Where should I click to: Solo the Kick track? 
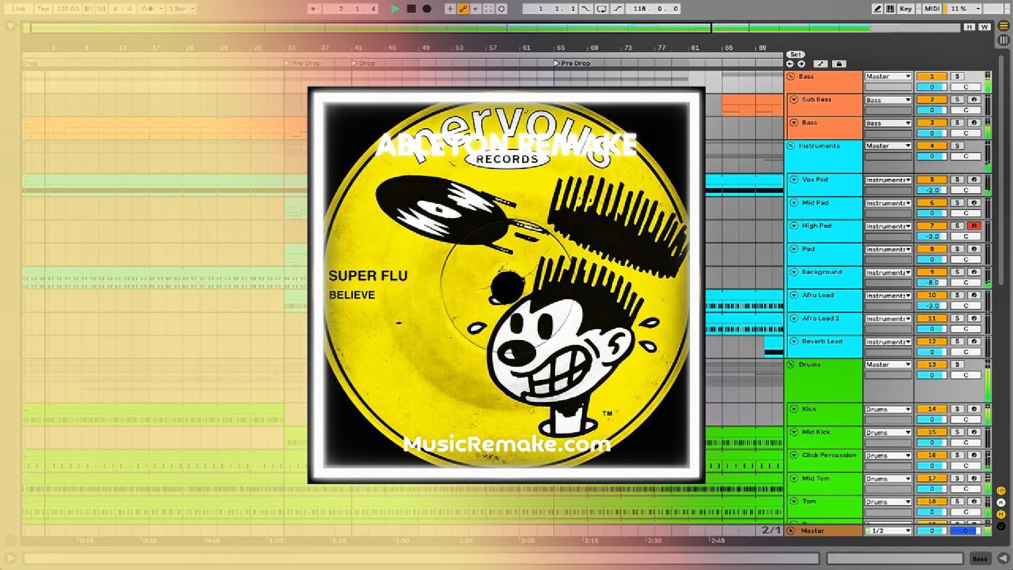[957, 409]
